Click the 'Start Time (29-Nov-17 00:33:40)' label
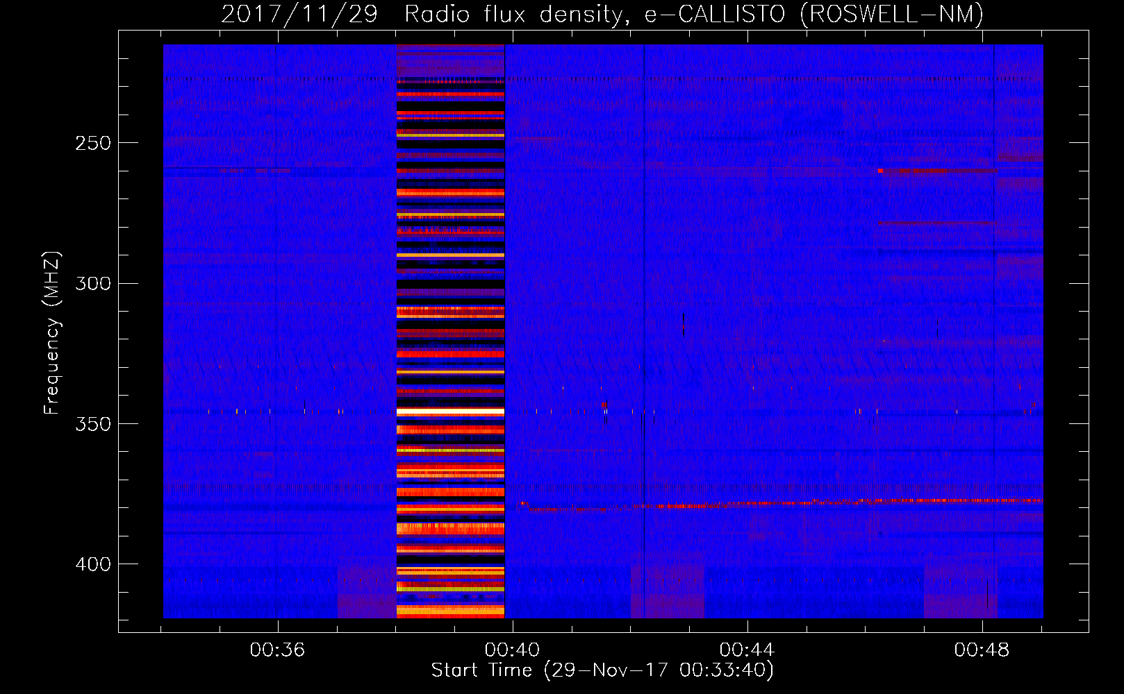Image resolution: width=1124 pixels, height=694 pixels. point(602,670)
